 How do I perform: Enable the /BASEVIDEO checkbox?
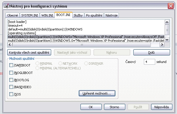pos(11,87)
